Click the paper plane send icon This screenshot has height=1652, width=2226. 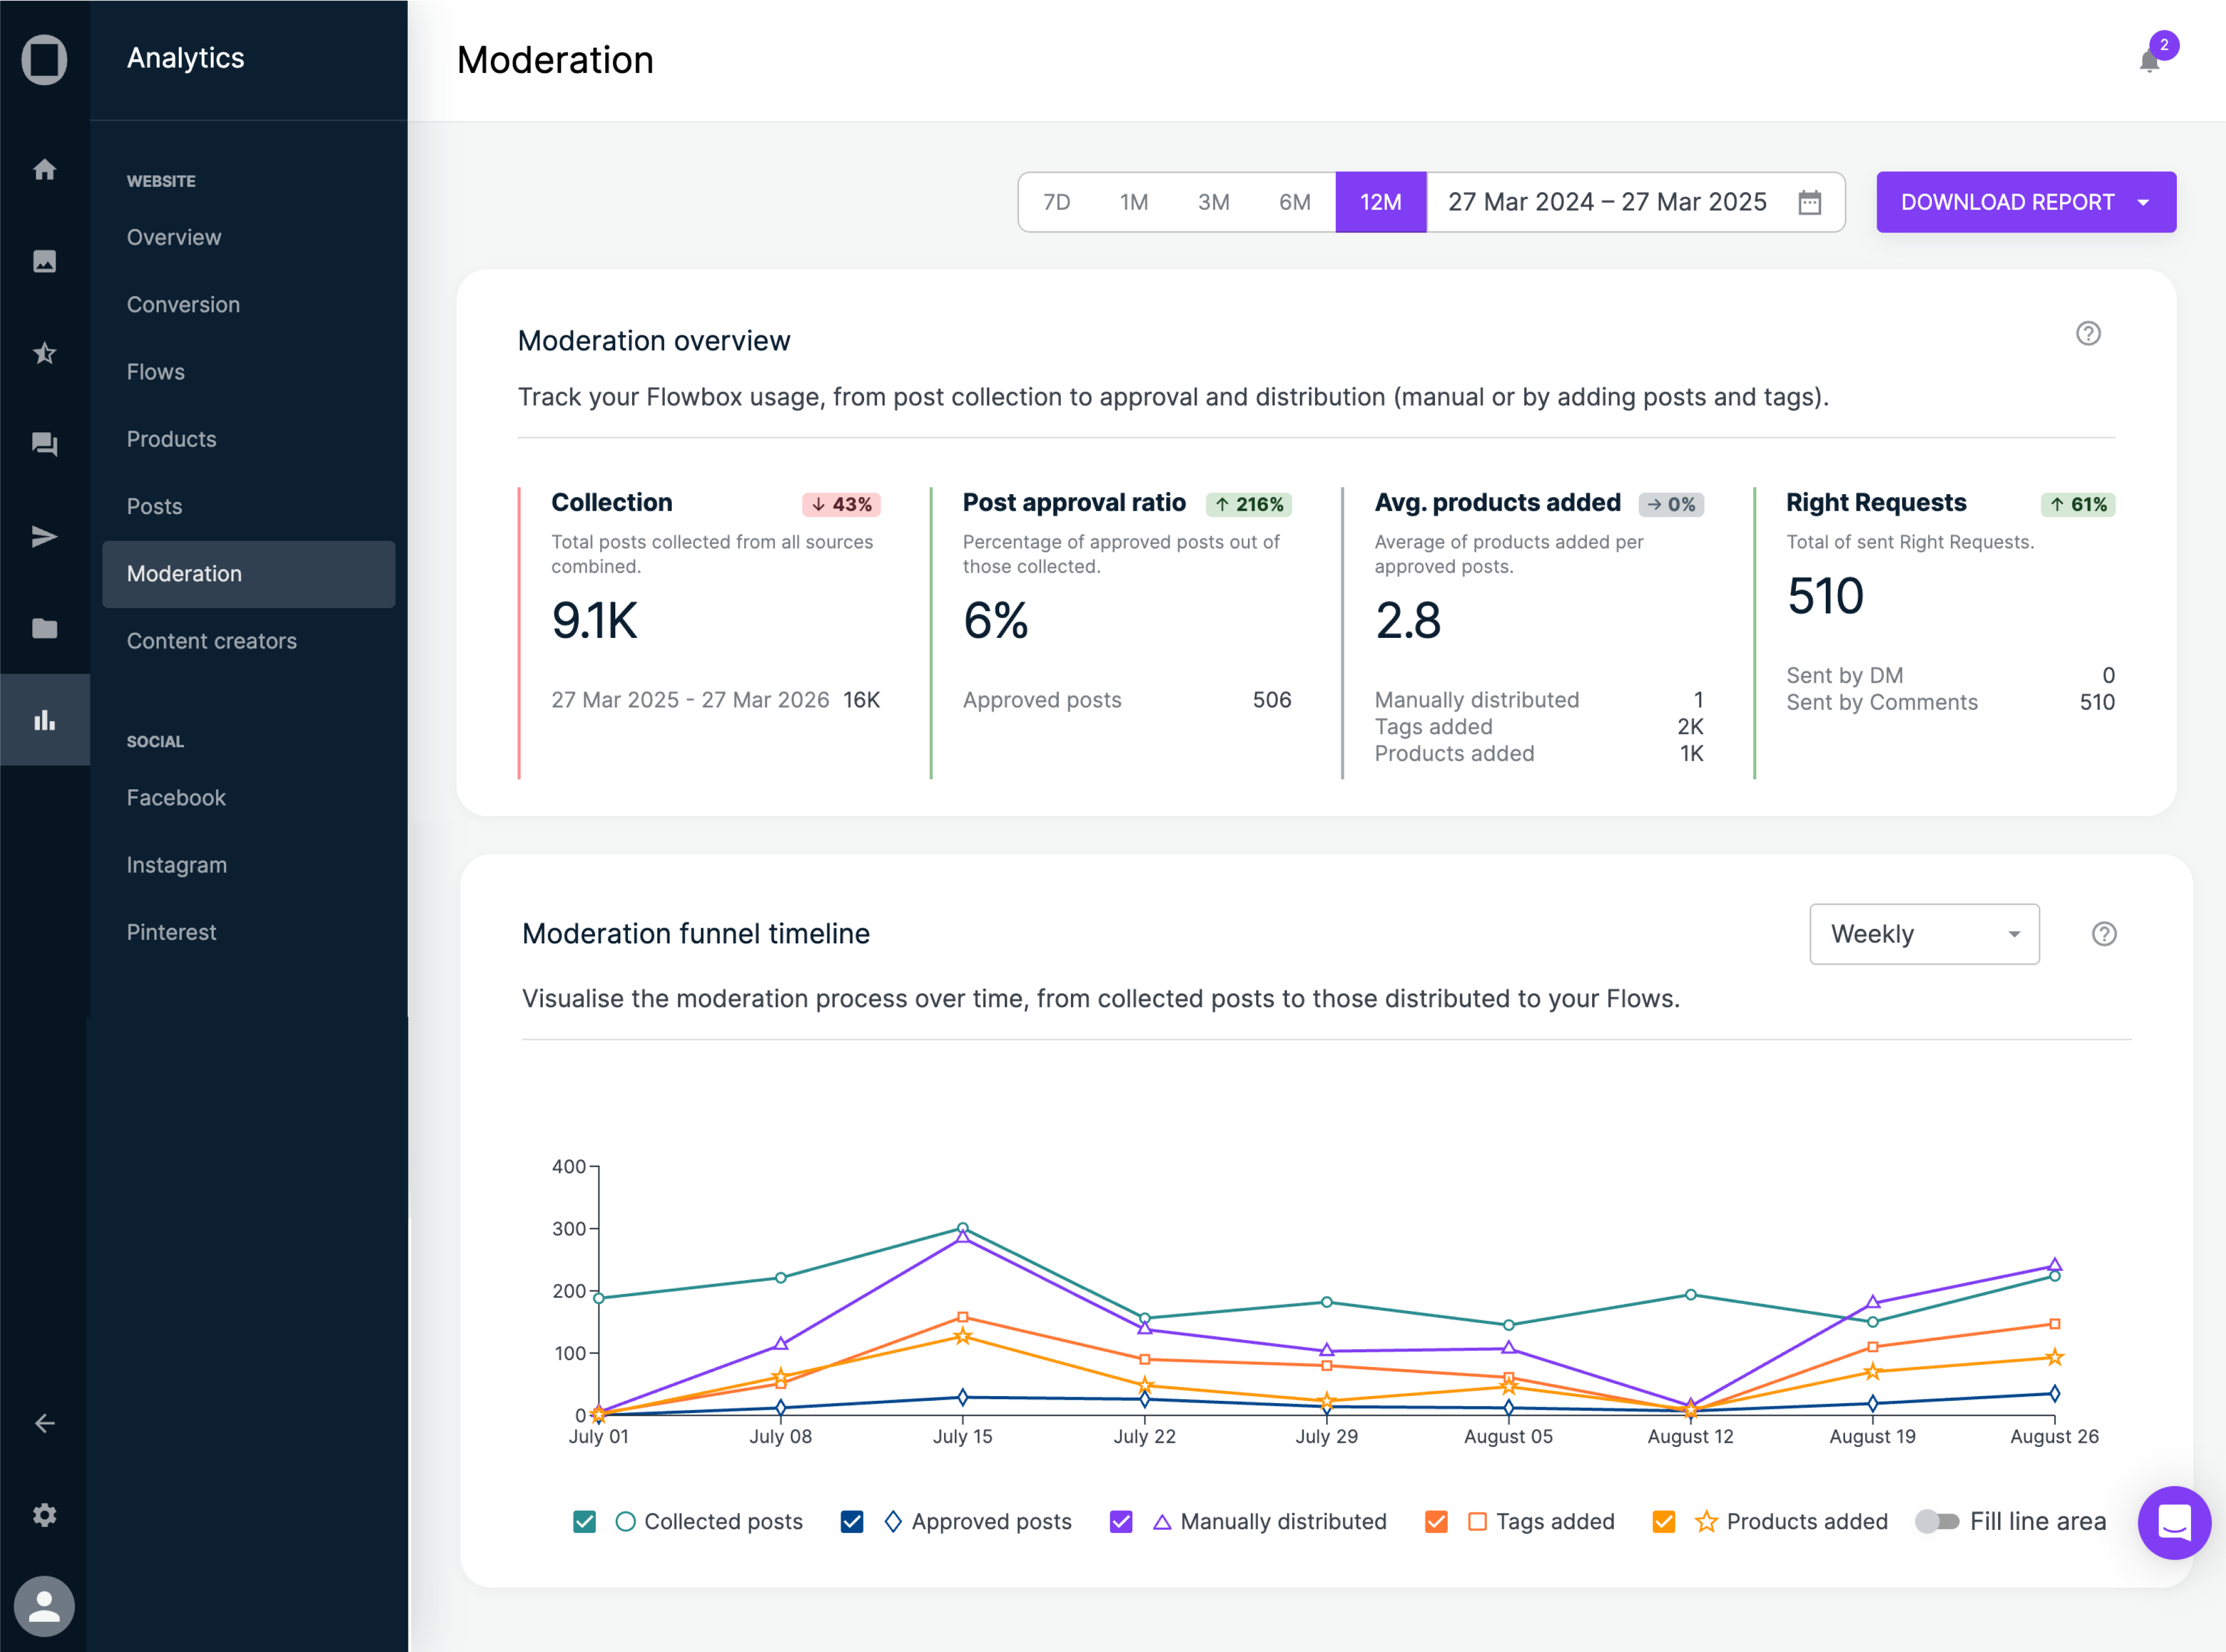(44, 536)
